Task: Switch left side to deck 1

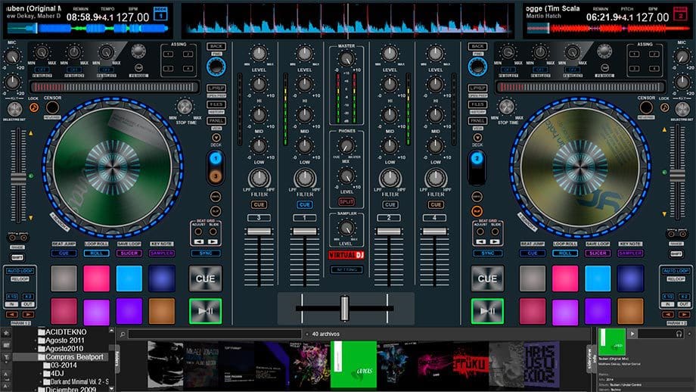Action: [x=216, y=158]
